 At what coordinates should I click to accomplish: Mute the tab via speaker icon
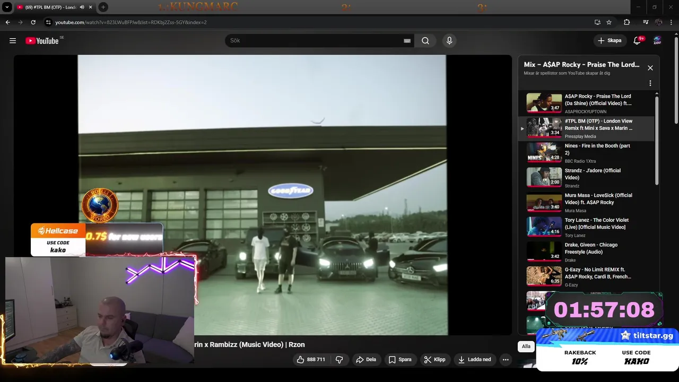point(81,7)
